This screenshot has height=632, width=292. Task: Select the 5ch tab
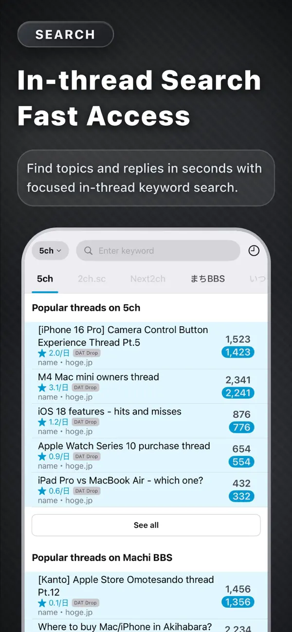(45, 279)
